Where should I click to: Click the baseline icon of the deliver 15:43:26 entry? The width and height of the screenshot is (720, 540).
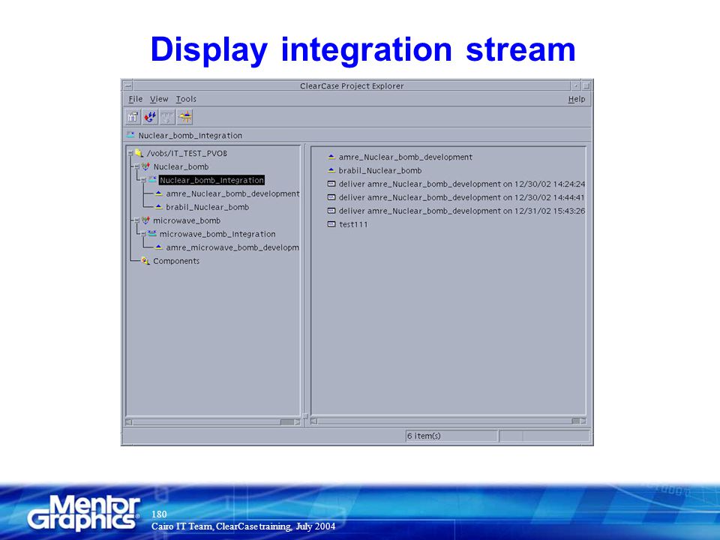(331, 211)
